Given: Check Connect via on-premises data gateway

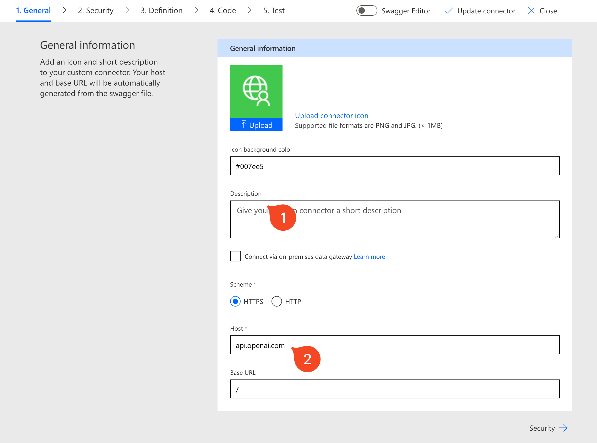Looking at the screenshot, I should tap(235, 256).
